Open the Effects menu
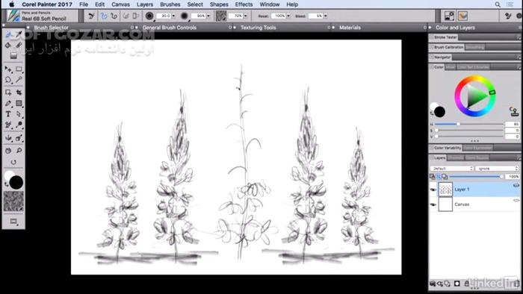The height and width of the screenshot is (294, 523). click(x=244, y=4)
